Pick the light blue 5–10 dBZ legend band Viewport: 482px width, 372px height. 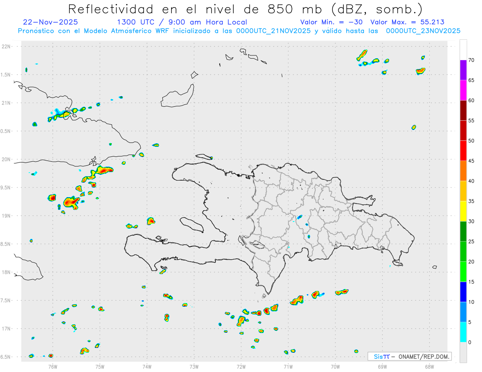click(463, 312)
